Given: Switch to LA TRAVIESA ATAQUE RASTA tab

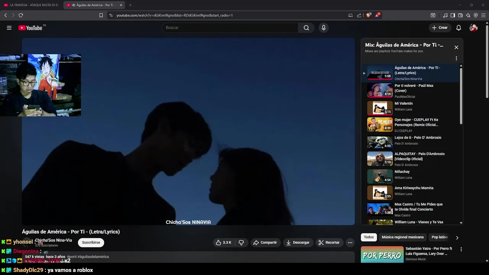Looking at the screenshot, I should (31, 5).
